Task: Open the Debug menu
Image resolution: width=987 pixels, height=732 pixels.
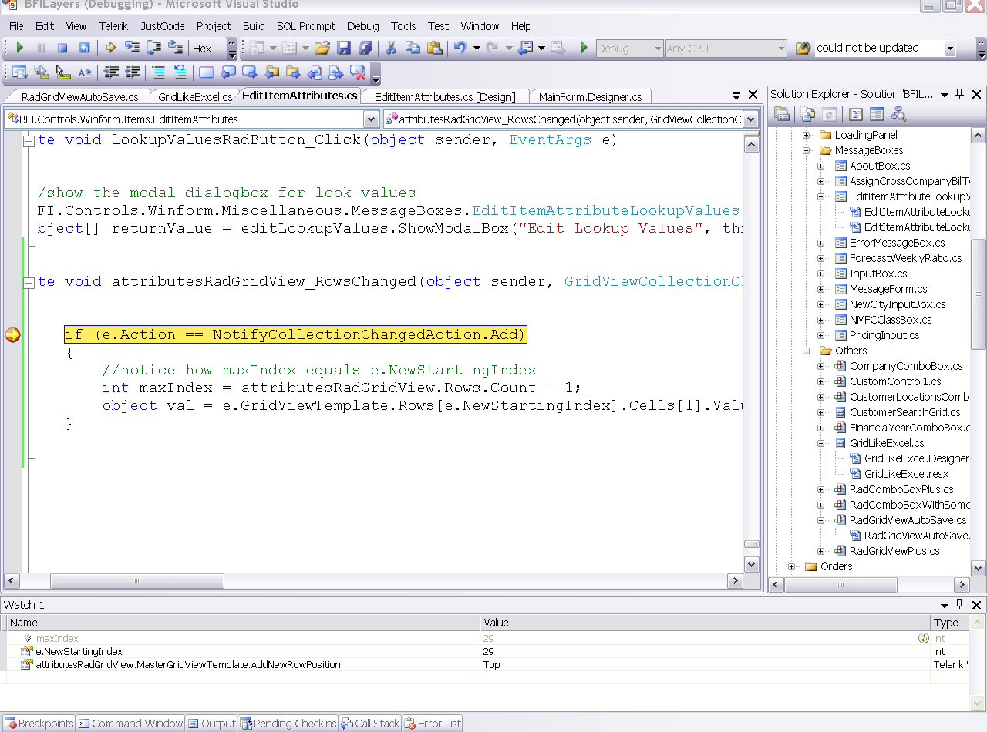Action: (362, 26)
